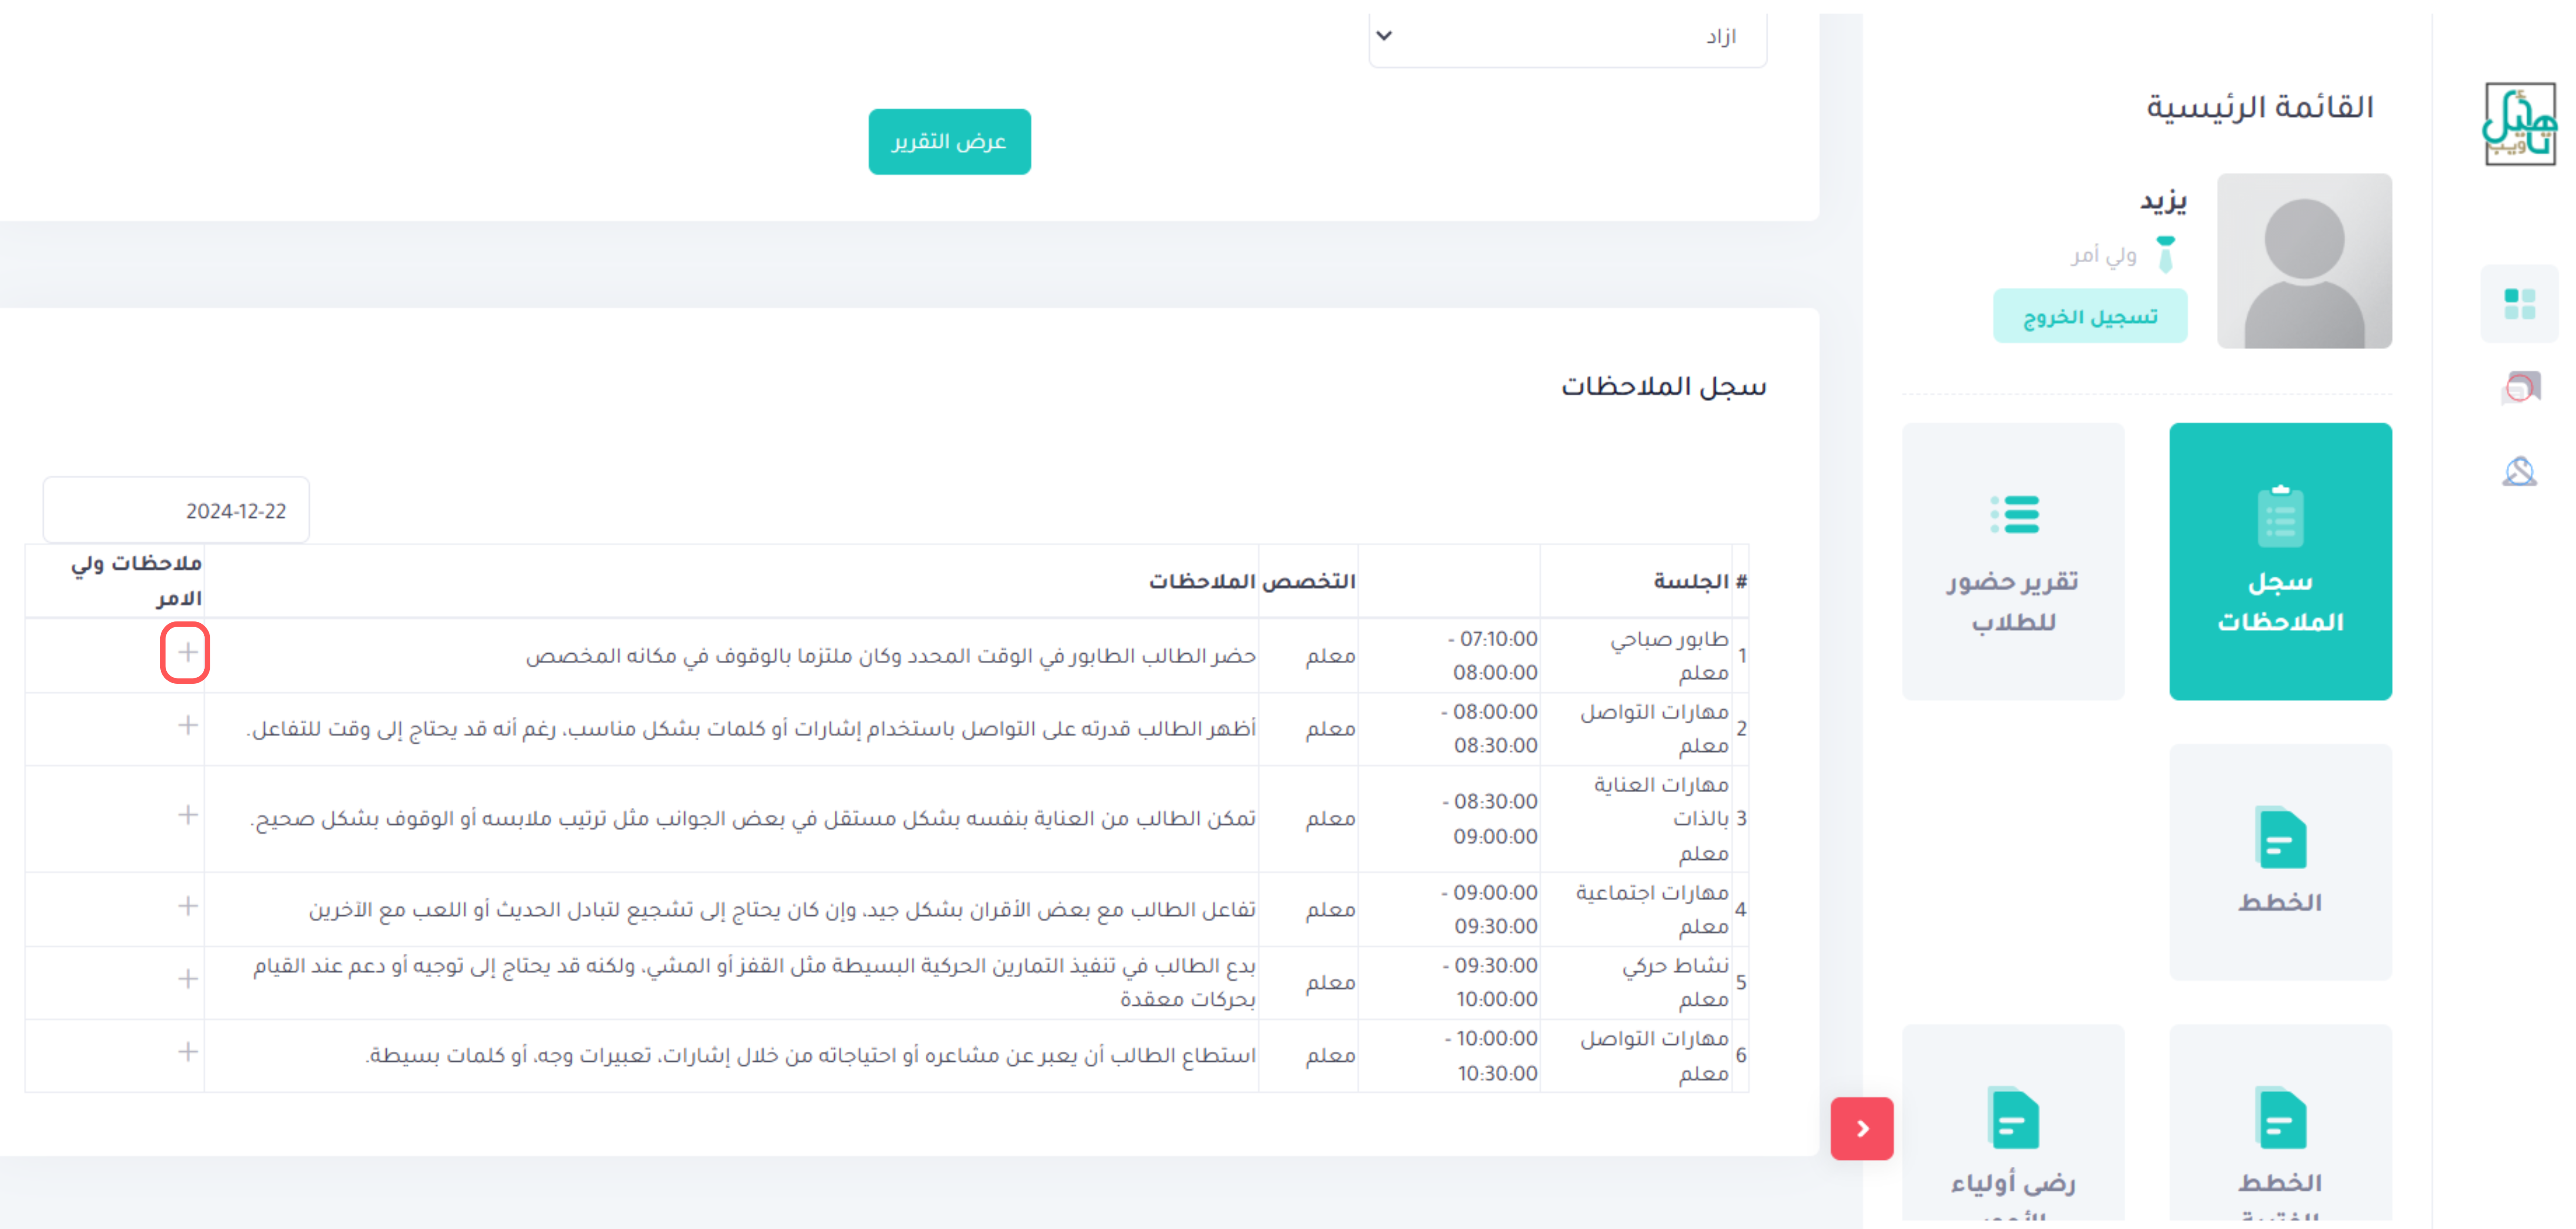This screenshot has height=1229, width=2576.
Task: Click the document icon on the رضى أولياء card
Action: (x=2014, y=1118)
